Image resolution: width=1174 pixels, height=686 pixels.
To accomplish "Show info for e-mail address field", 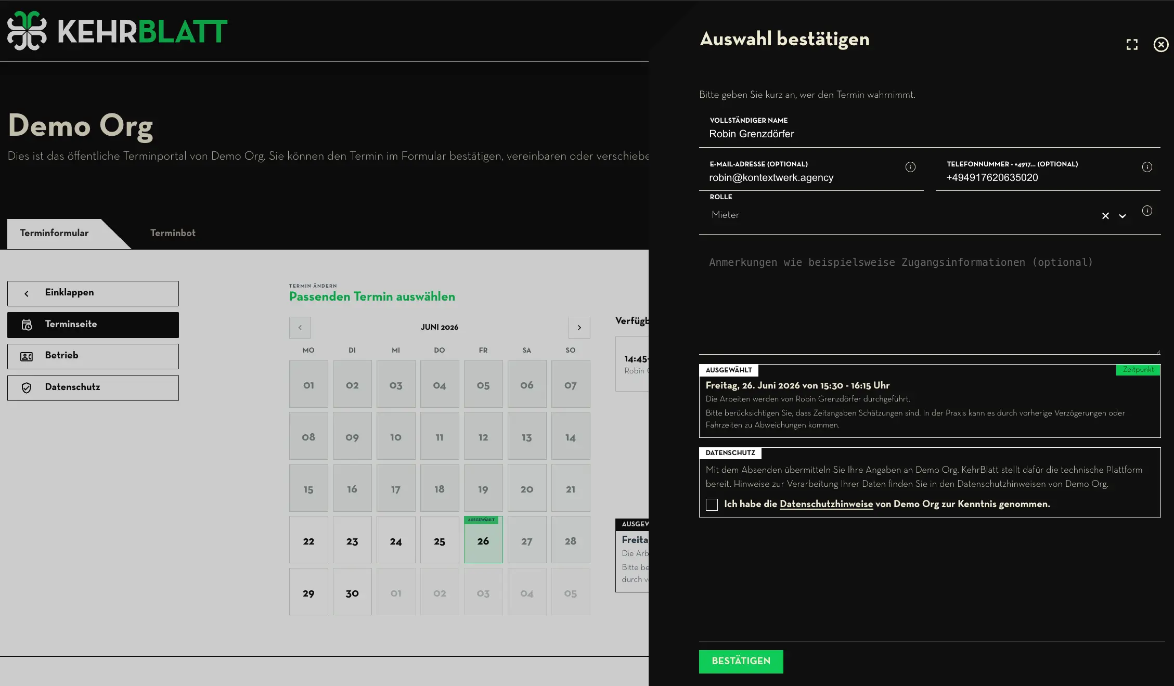I will tap(910, 167).
